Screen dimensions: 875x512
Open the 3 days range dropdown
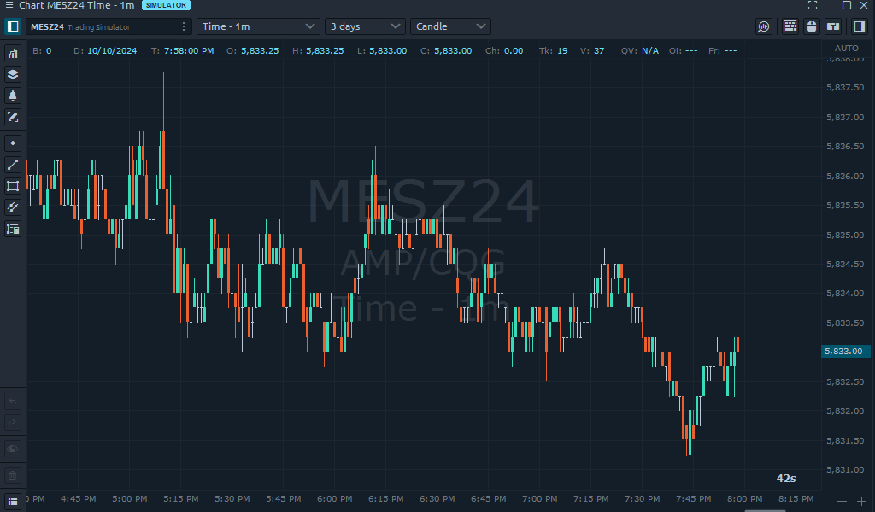(x=365, y=26)
